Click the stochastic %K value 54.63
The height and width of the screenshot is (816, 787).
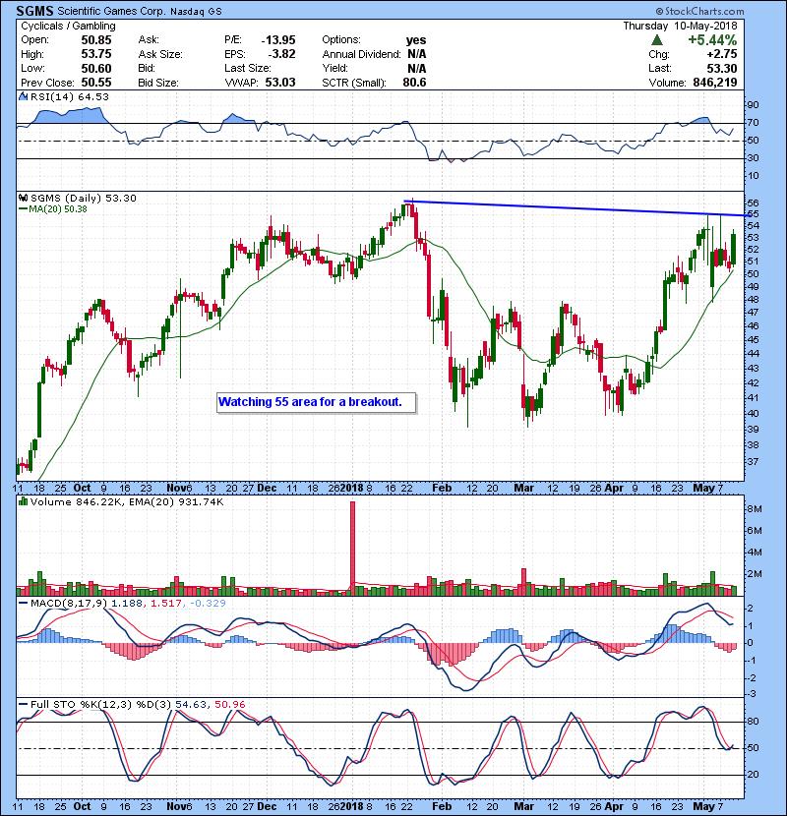coord(192,704)
